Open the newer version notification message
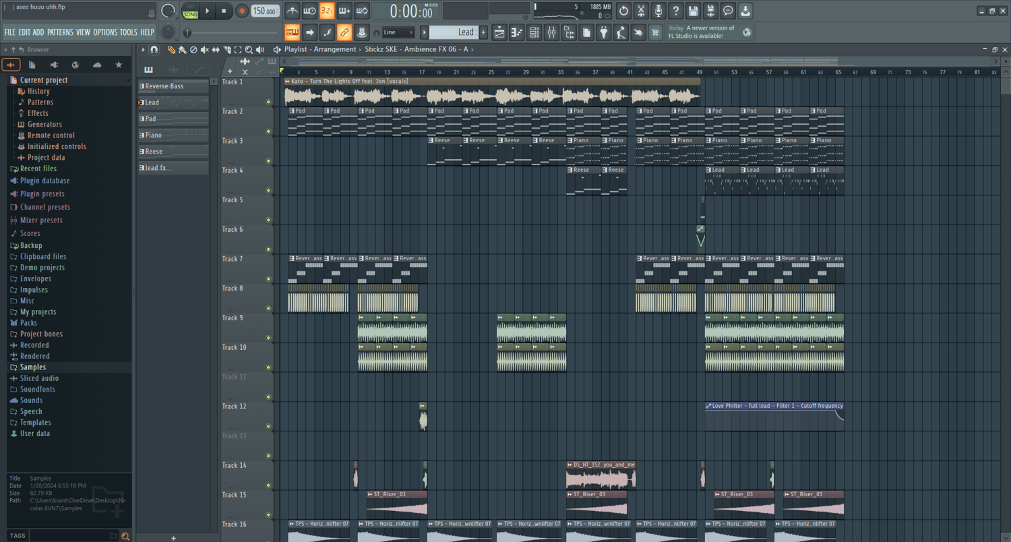 coord(710,32)
